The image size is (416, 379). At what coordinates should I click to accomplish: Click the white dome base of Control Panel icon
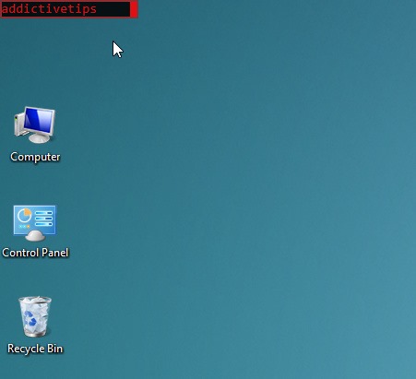click(x=35, y=236)
